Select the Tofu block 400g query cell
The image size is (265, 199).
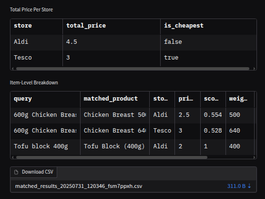45,146
